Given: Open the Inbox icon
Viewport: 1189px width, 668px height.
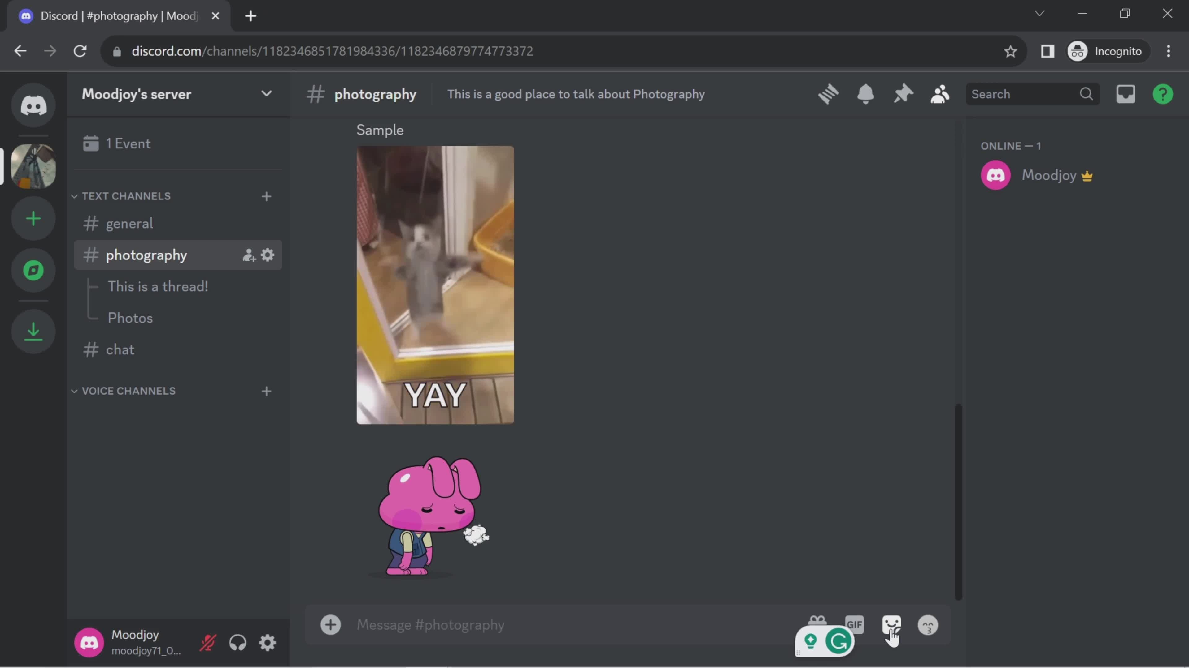Looking at the screenshot, I should pos(1125,94).
